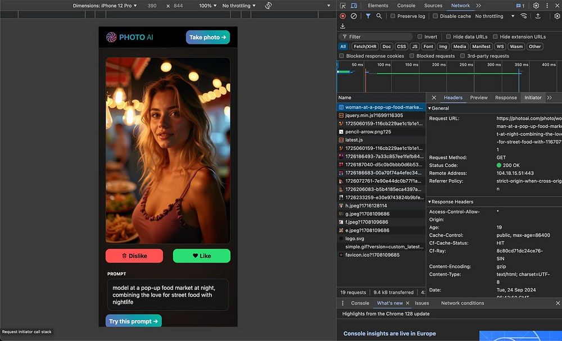
Task: Toggle the device toolbar icon
Action: pos(354,6)
